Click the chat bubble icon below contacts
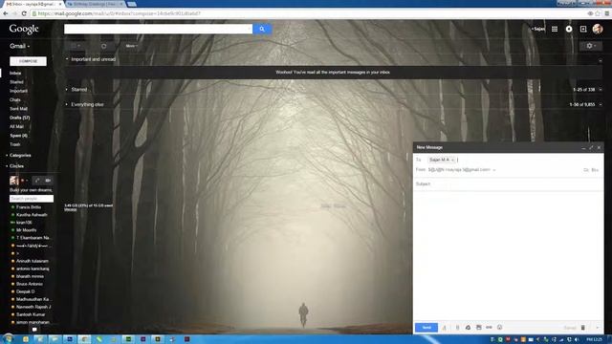The image size is (612, 344). (x=34, y=330)
